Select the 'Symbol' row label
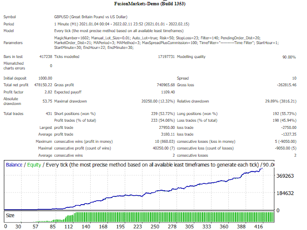Viewport: 307px width, 230px height. 10,17
